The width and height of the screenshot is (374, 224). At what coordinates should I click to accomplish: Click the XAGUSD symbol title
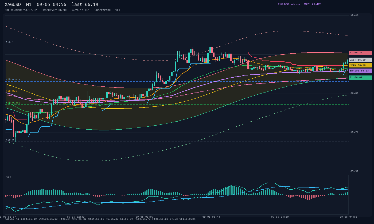(x=13, y=5)
